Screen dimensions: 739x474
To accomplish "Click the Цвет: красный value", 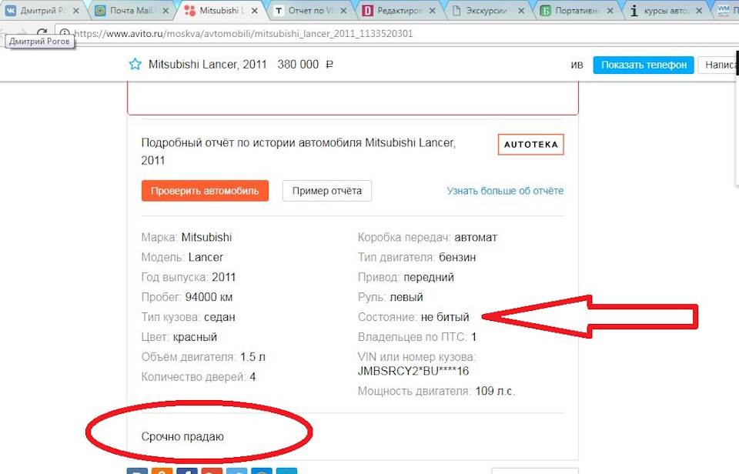I will click(195, 337).
